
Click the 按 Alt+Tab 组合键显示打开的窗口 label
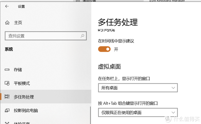[x=128, y=103]
